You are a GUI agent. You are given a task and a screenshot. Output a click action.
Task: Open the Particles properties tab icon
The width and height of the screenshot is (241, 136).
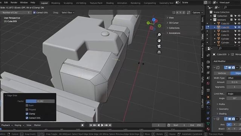[x=208, y=108]
